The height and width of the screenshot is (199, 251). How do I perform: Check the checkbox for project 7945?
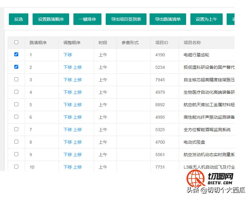(x=16, y=79)
